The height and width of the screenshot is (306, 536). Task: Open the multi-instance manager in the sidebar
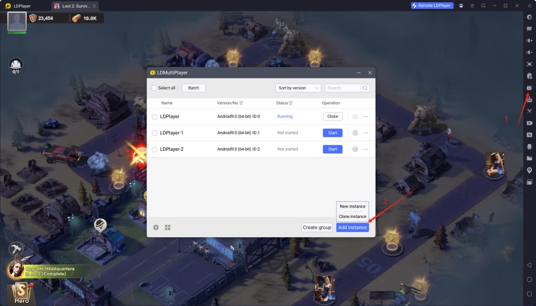tap(529, 88)
